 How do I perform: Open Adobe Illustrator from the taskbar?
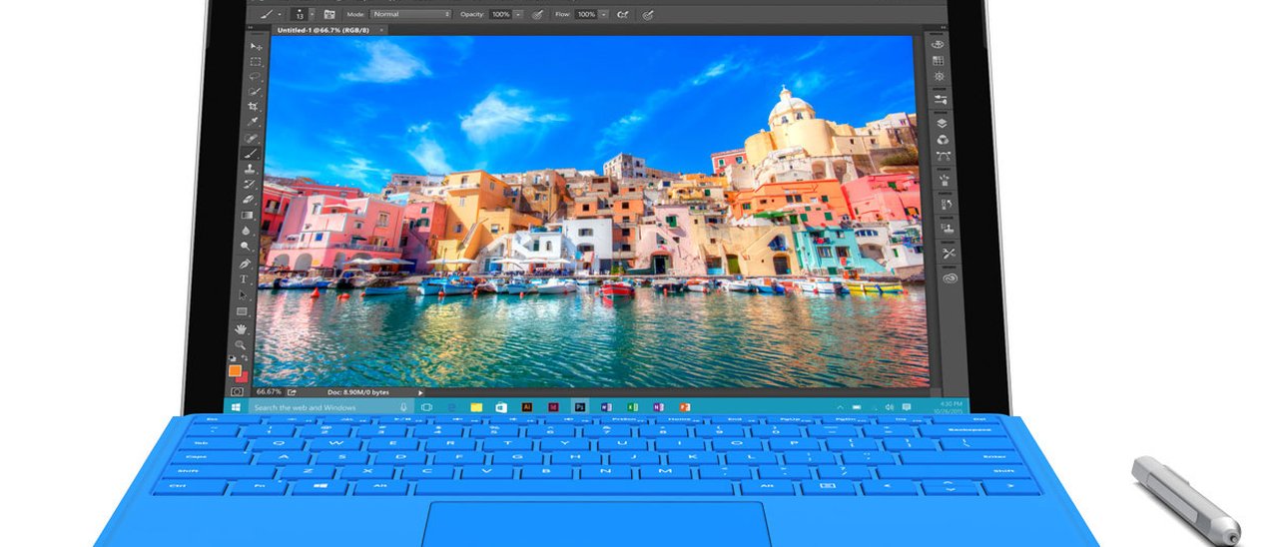pyautogui.click(x=527, y=407)
